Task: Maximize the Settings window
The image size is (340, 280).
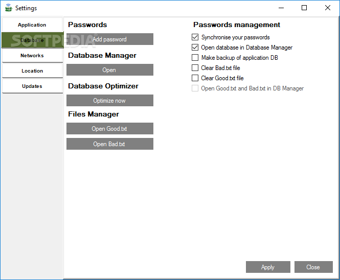Action: point(304,8)
